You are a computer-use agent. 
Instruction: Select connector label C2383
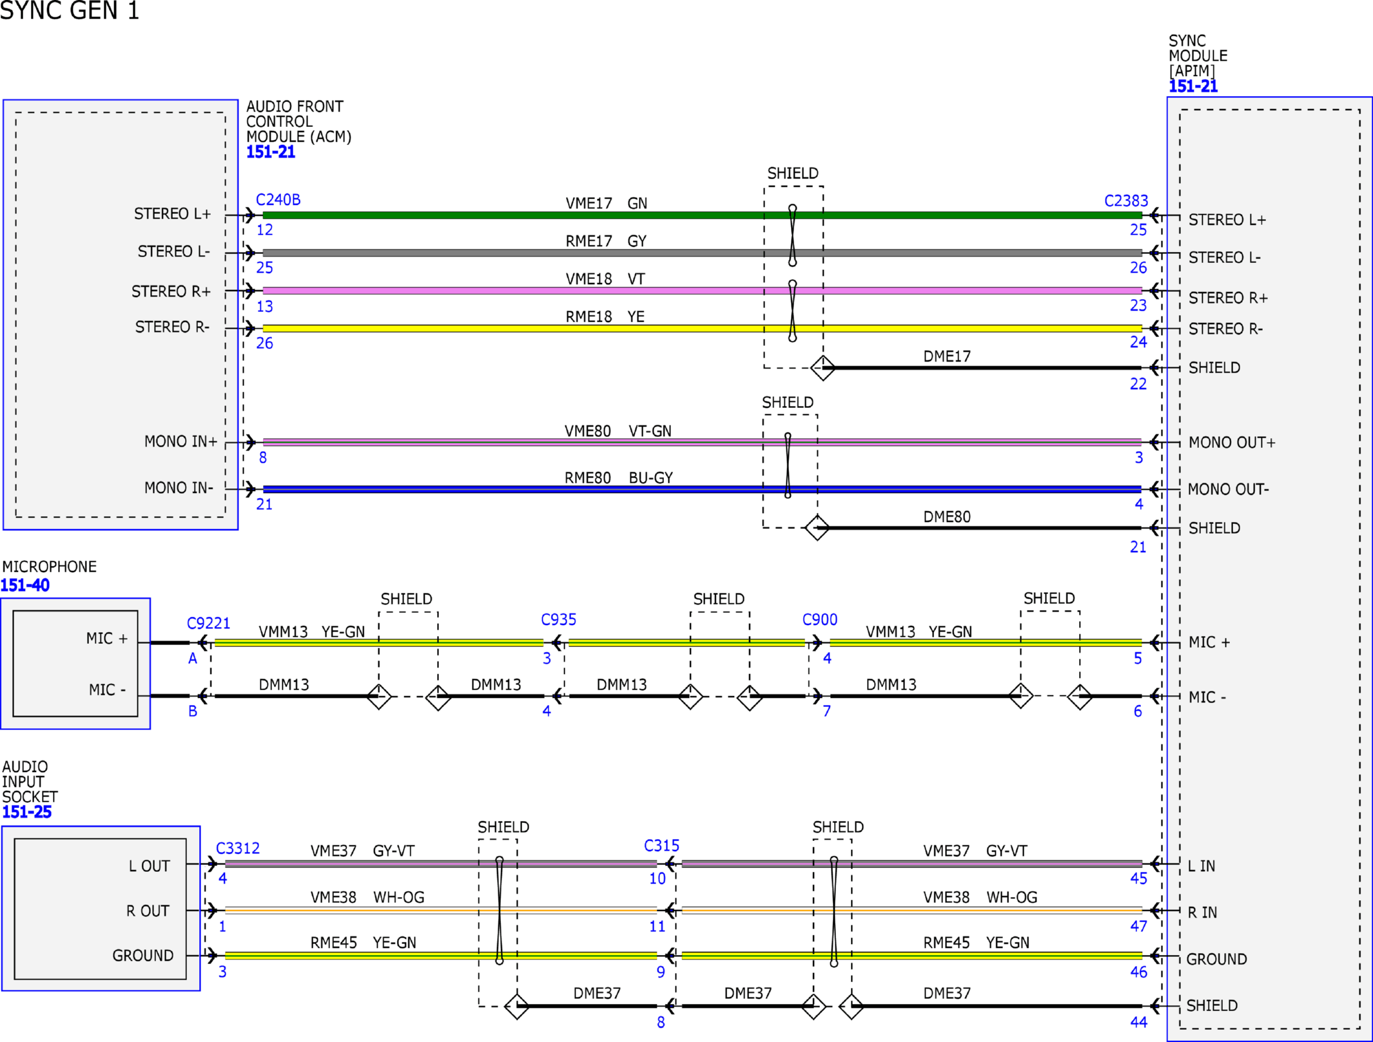click(x=1125, y=201)
